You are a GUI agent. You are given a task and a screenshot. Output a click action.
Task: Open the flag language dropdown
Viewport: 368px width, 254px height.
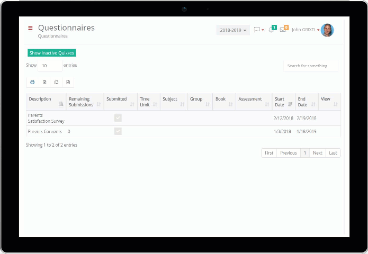(259, 30)
